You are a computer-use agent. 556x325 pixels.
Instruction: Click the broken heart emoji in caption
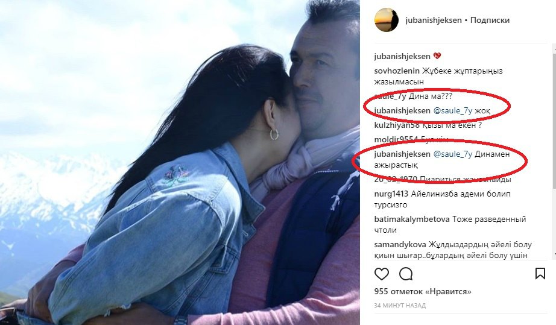pos(437,56)
